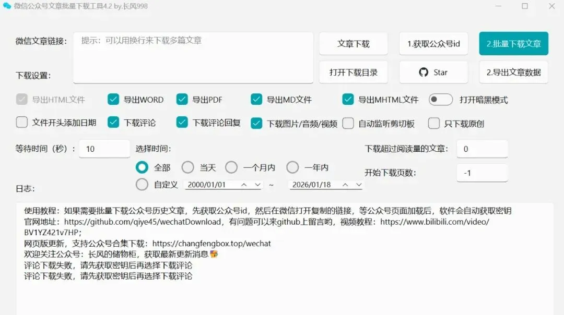
Task: Click the 日志 label
Action: click(x=25, y=189)
